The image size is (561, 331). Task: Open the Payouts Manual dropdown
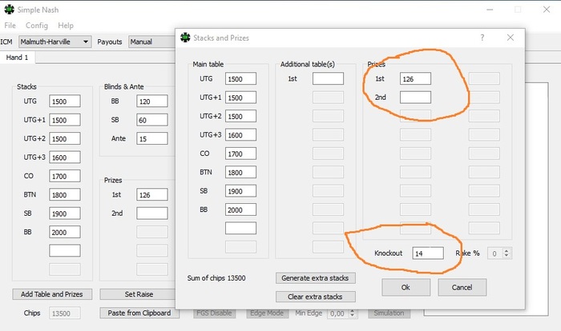[152, 42]
